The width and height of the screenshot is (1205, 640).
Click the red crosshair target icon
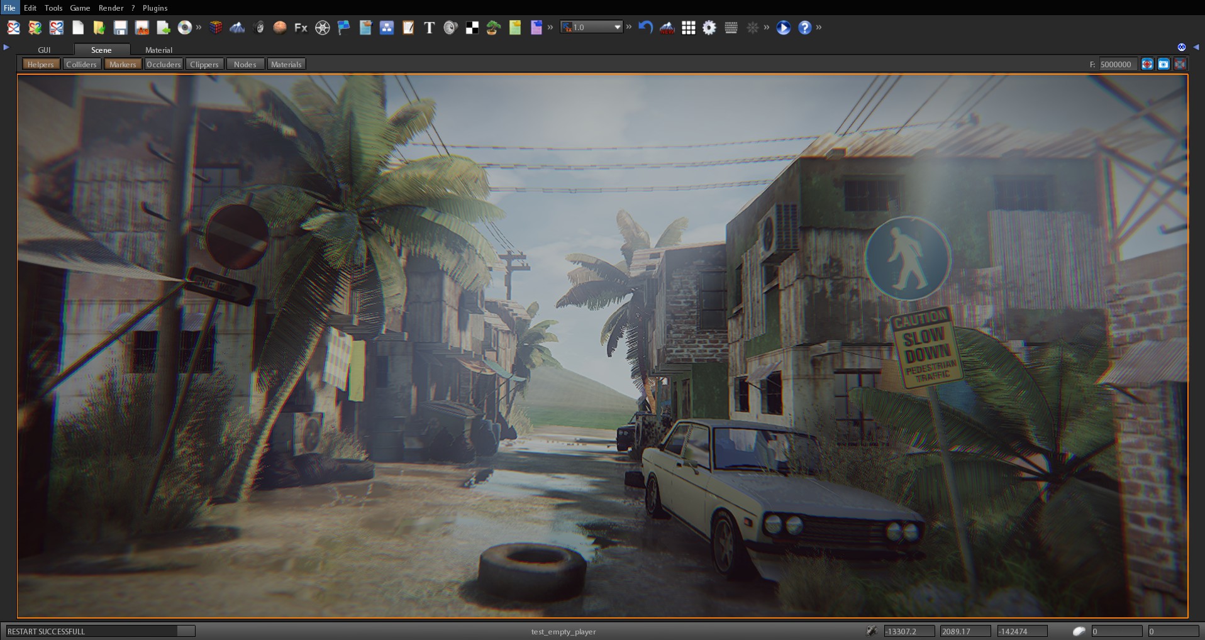[1147, 64]
